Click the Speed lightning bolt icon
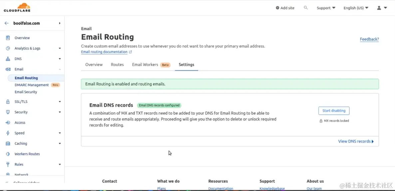The width and height of the screenshot is (395, 191). 8,133
